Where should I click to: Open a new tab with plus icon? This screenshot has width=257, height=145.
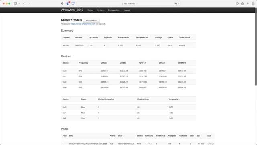pos(248,4)
